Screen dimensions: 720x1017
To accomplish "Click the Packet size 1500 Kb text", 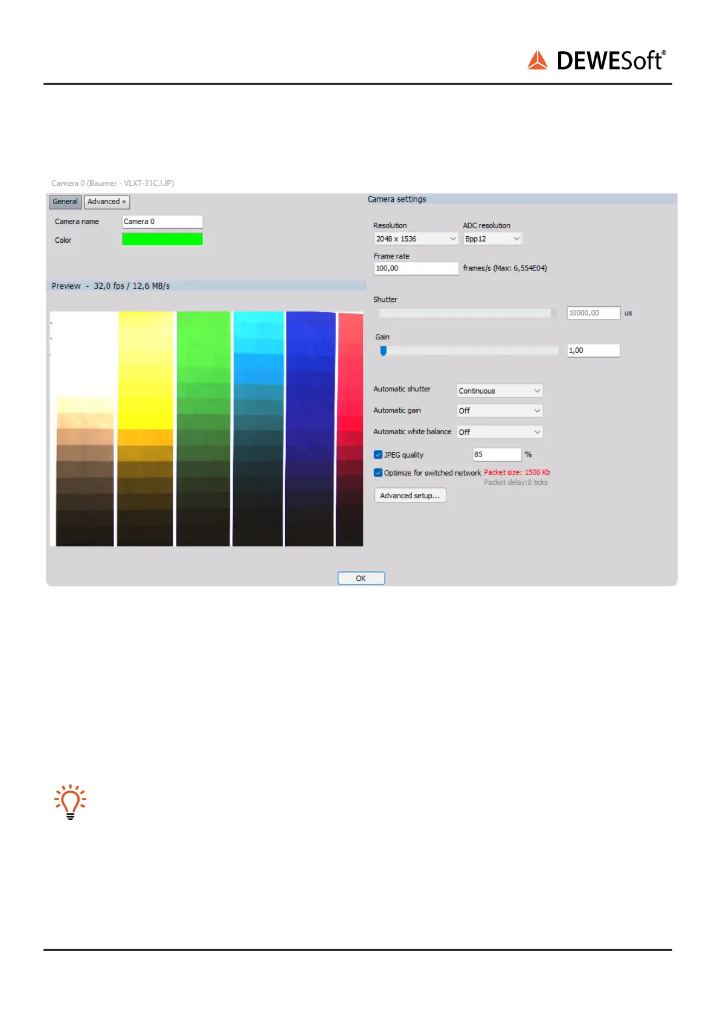I will pyautogui.click(x=517, y=472).
